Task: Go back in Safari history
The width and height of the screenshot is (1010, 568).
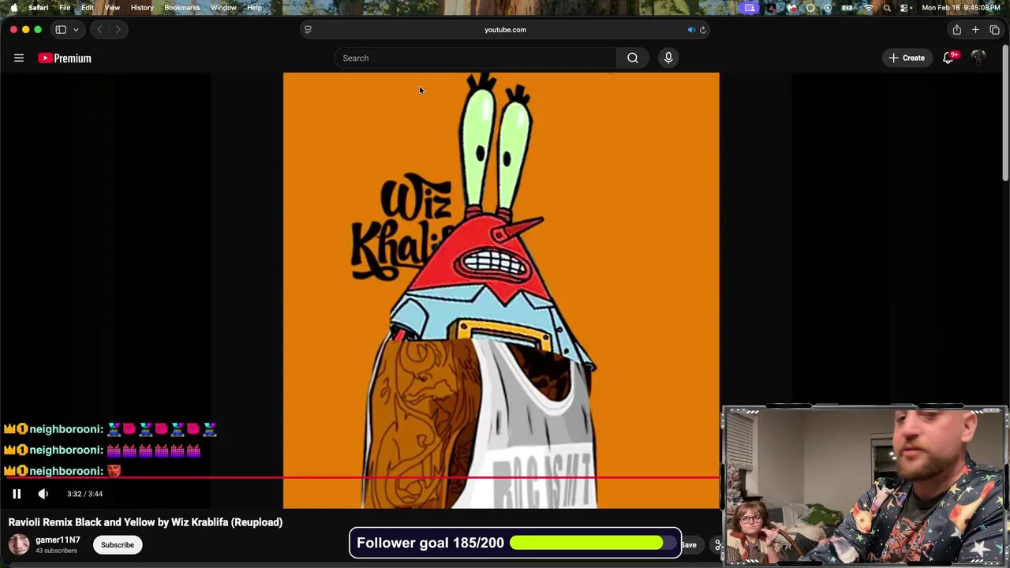Action: coord(99,29)
